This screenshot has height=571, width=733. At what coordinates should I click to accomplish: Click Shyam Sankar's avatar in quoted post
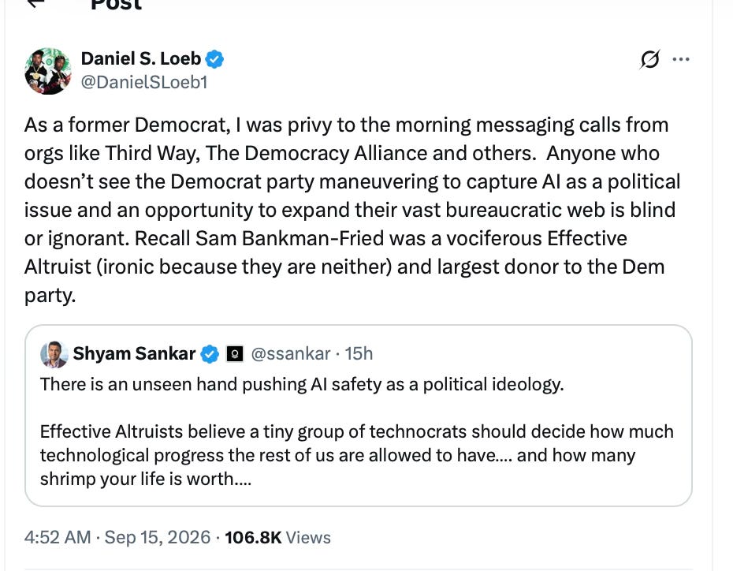pyautogui.click(x=54, y=354)
